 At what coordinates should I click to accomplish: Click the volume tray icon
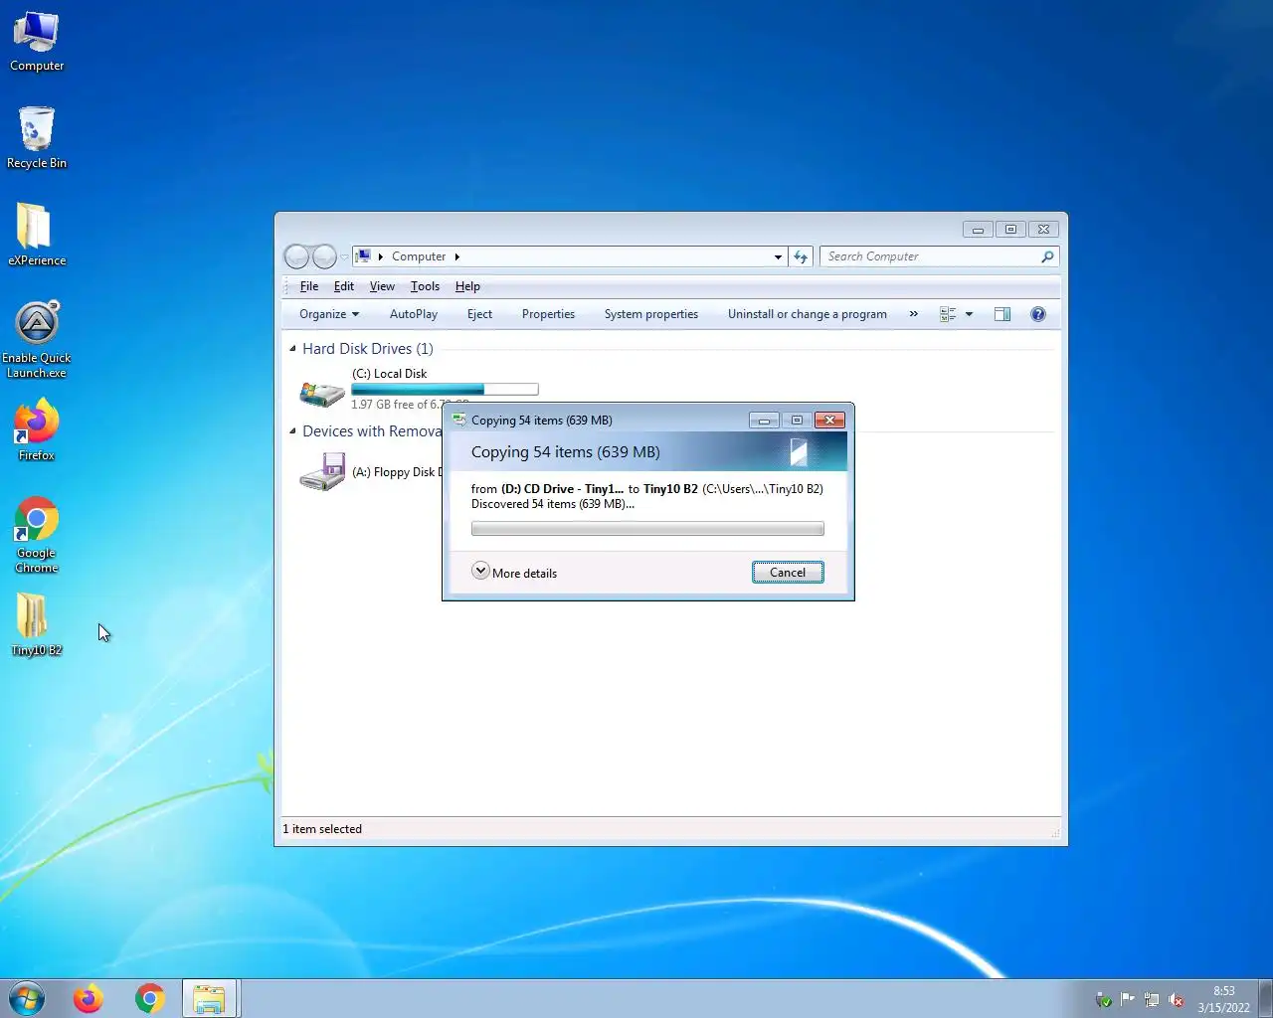pos(1177,1000)
